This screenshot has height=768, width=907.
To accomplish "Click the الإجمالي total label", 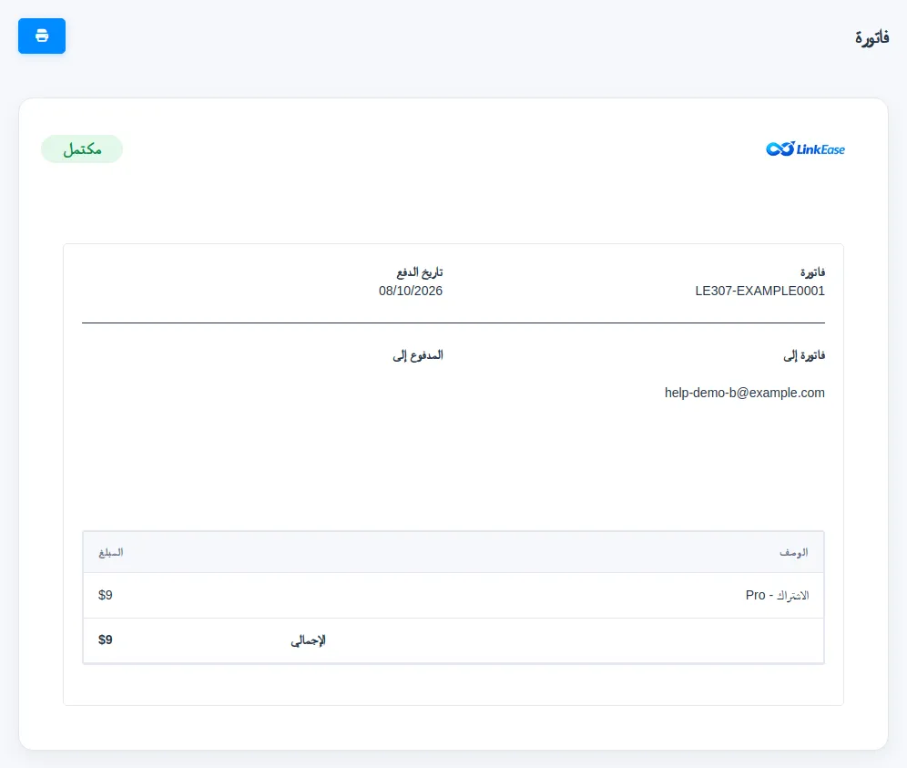I will [309, 640].
